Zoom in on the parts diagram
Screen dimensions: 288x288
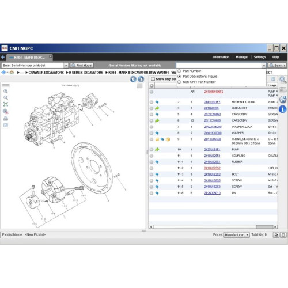tap(6, 92)
